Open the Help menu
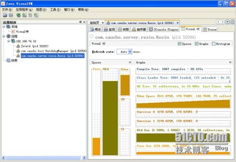 click(83, 10)
